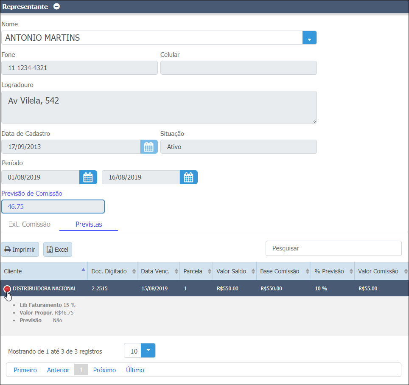The image size is (409, 385).
Task: Click the period end date field
Action: point(141,177)
